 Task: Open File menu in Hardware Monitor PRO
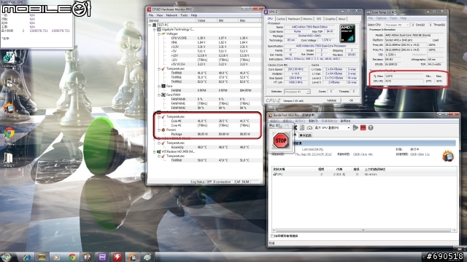point(151,15)
